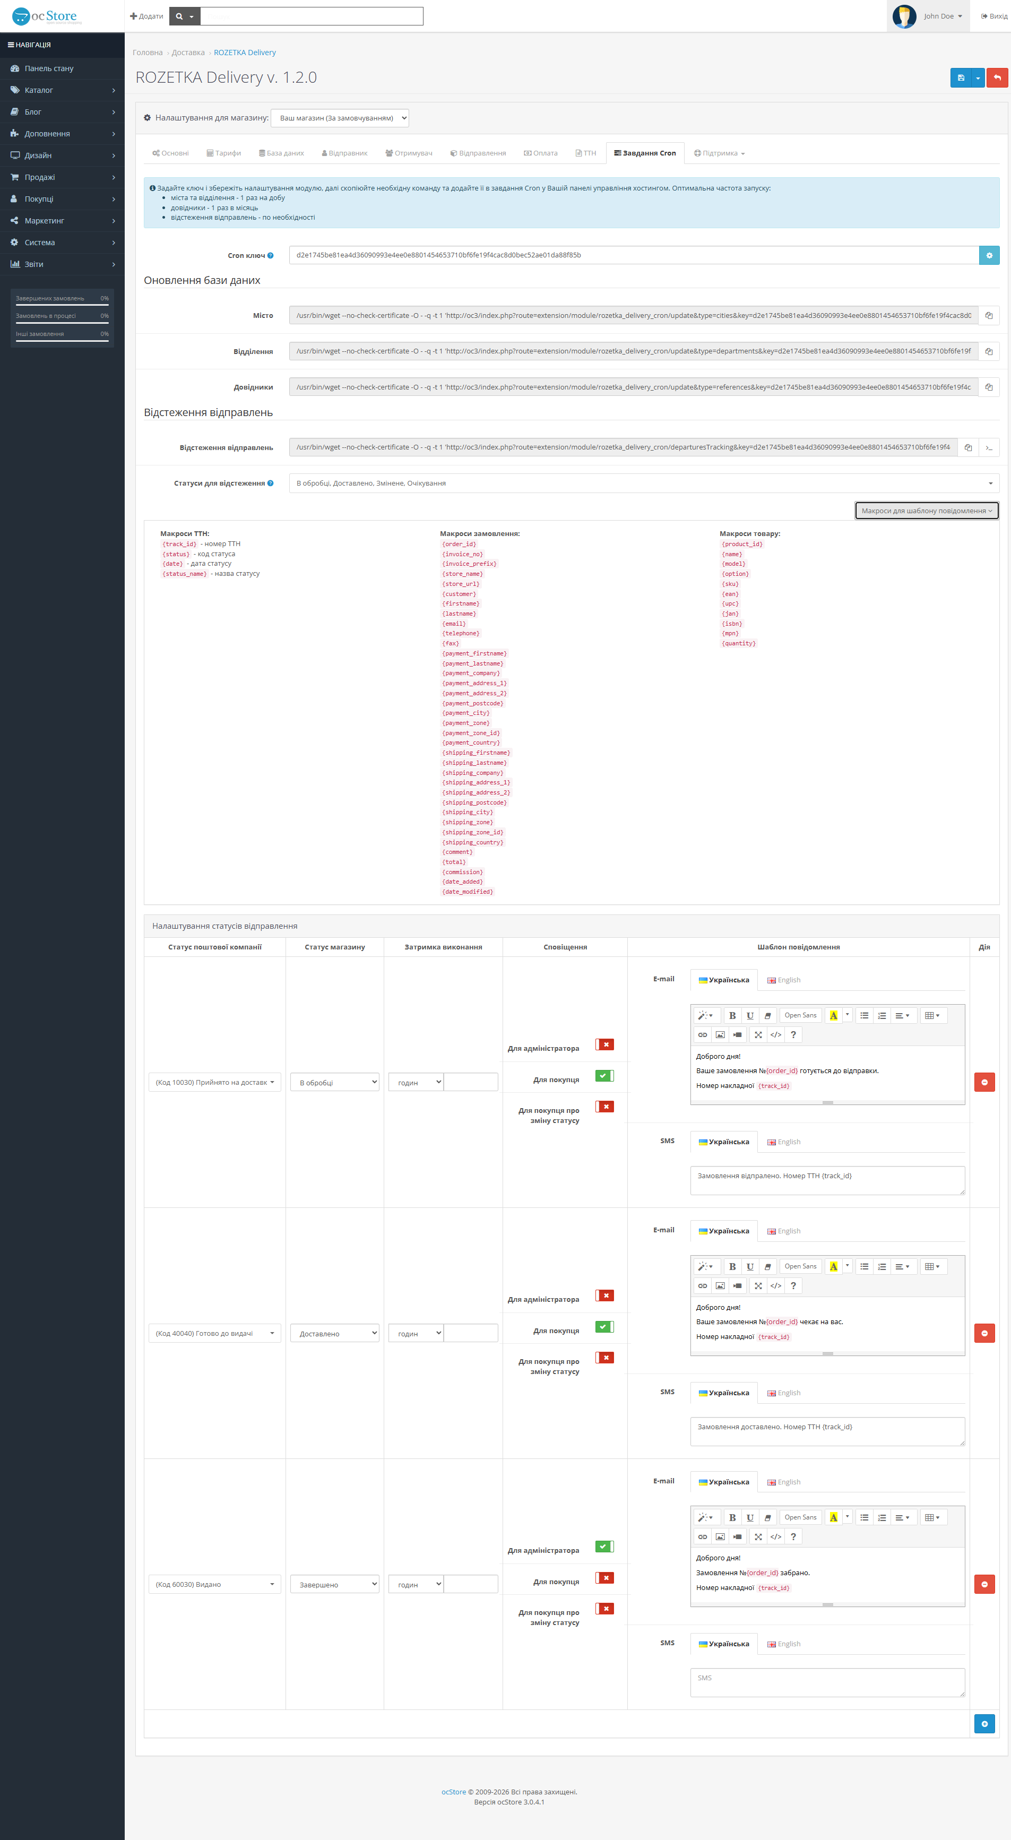This screenshot has width=1011, height=1840.
Task: Copy the Місто cron command
Action: [989, 316]
